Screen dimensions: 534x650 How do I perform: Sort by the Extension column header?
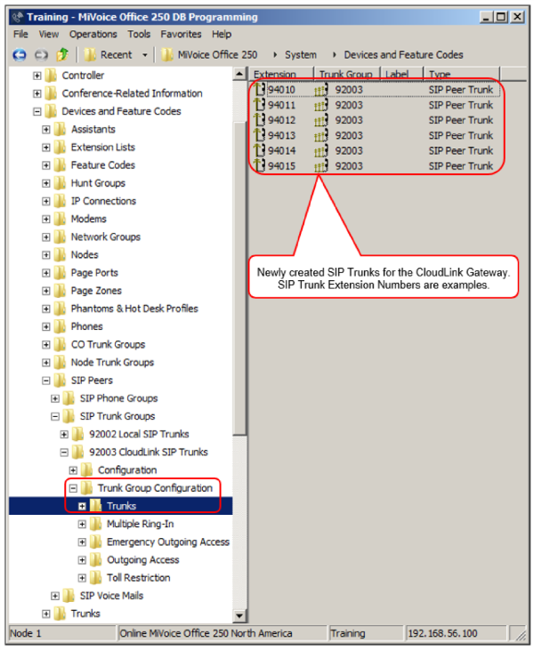tap(278, 75)
